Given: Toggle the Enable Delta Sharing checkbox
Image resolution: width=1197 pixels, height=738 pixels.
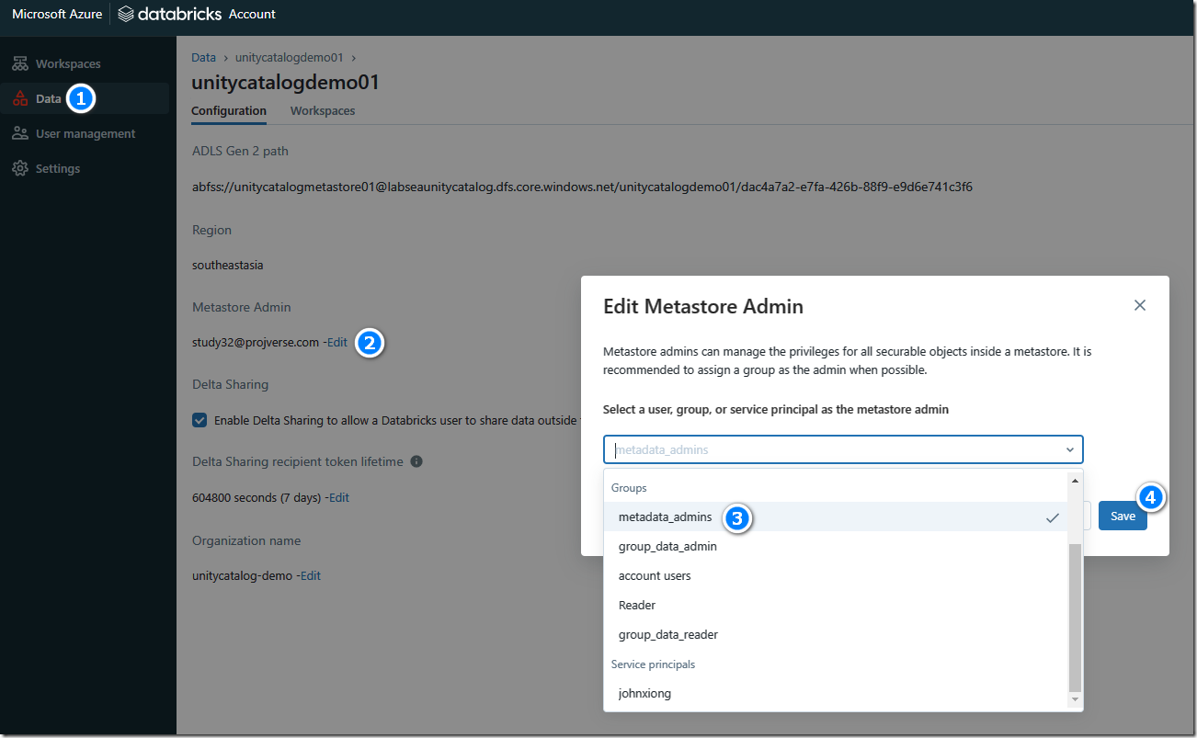Looking at the screenshot, I should pos(199,420).
